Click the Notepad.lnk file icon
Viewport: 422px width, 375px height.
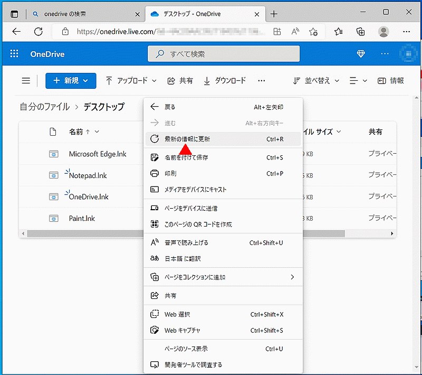[54, 175]
